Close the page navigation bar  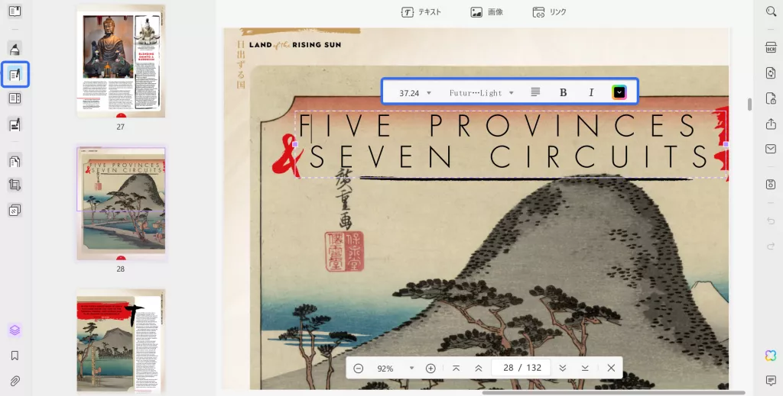(x=611, y=368)
